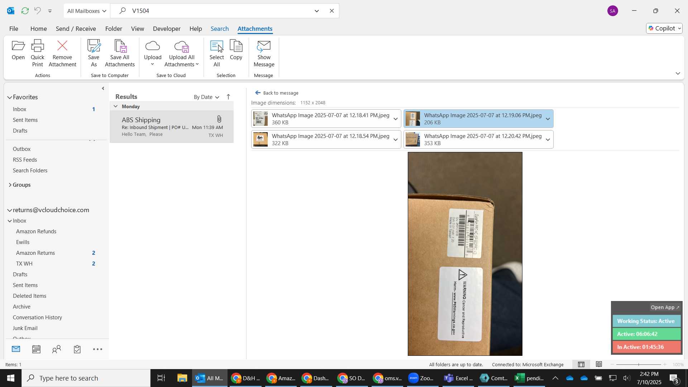The width and height of the screenshot is (688, 387).
Task: Click Show Message icon
Action: pyautogui.click(x=264, y=46)
